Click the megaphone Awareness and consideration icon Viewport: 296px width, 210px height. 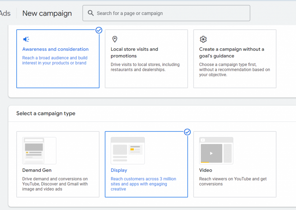pos(26,39)
